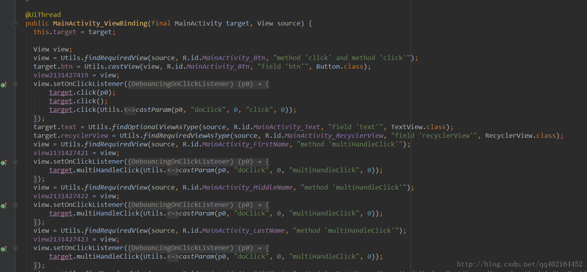The image size is (587, 272).
Task: Click gutter override icon beside setOnClickListener after view2131427422
Action: pyautogui.click(x=4, y=205)
